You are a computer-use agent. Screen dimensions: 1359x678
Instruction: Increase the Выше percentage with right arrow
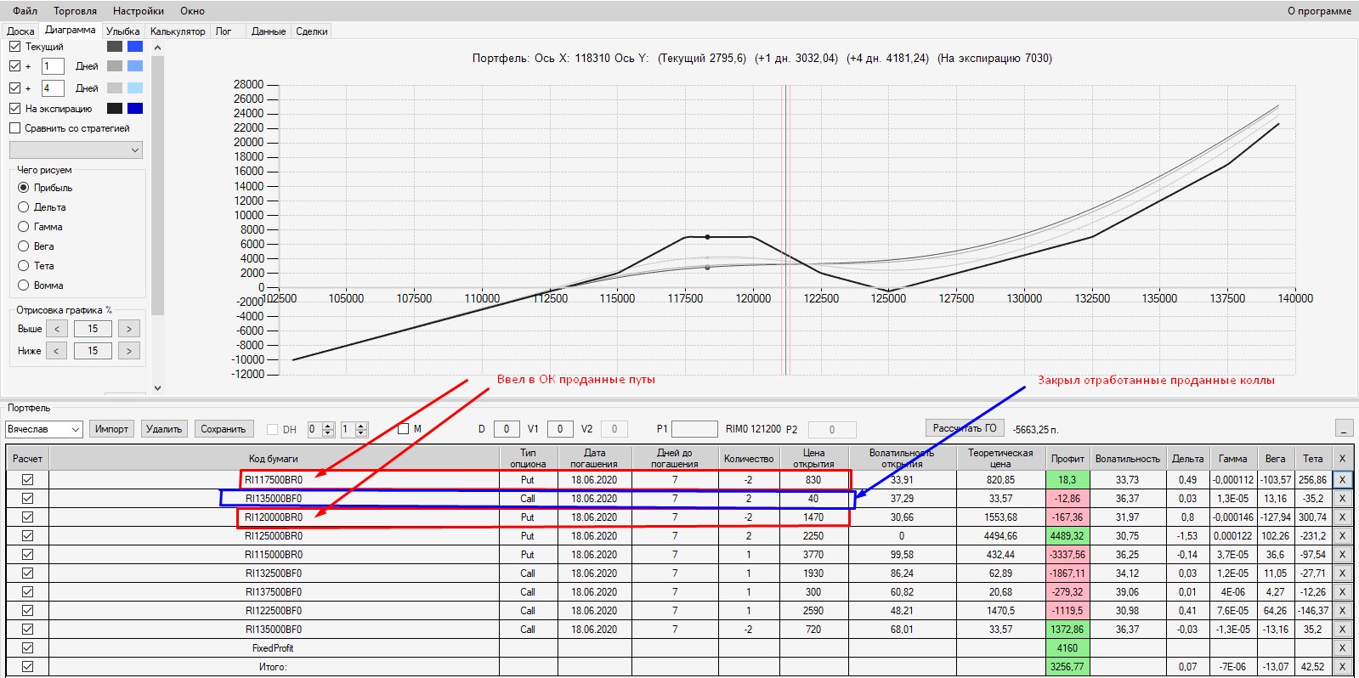129,329
